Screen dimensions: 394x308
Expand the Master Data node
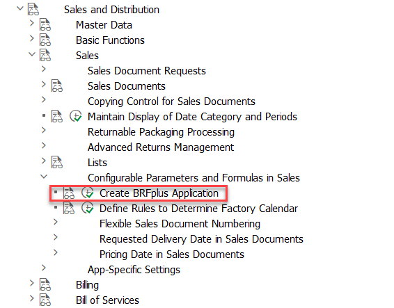31,23
